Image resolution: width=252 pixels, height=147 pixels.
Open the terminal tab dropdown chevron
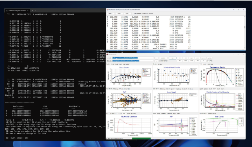36,11
